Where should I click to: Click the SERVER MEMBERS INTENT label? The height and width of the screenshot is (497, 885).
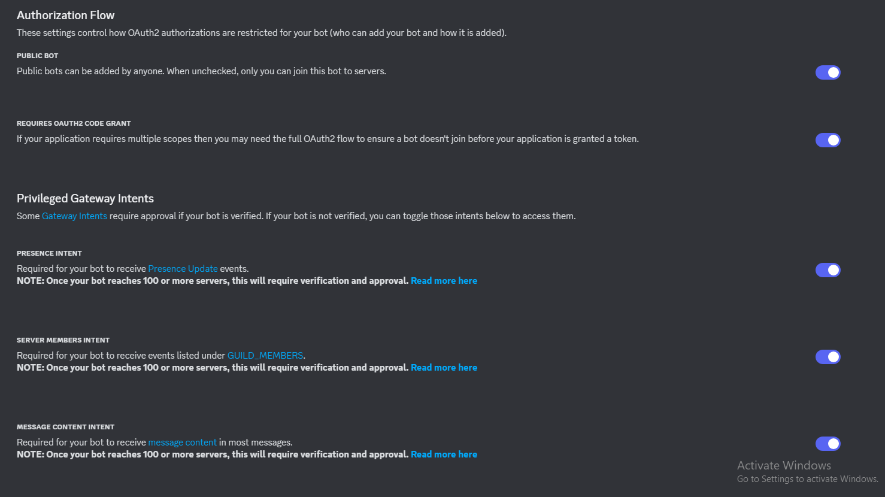click(63, 340)
